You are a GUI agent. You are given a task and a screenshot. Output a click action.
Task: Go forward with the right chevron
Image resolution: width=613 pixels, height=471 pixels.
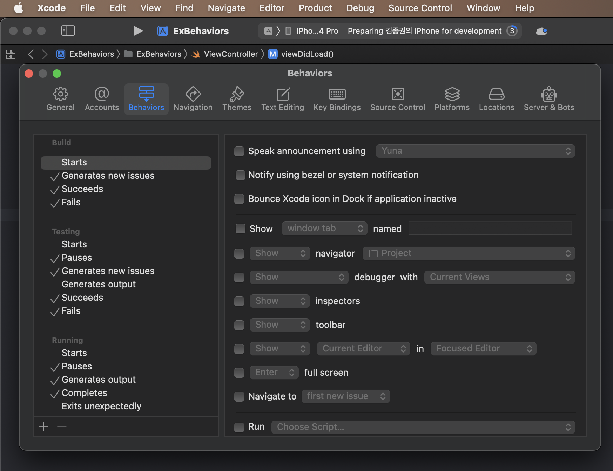click(x=45, y=54)
